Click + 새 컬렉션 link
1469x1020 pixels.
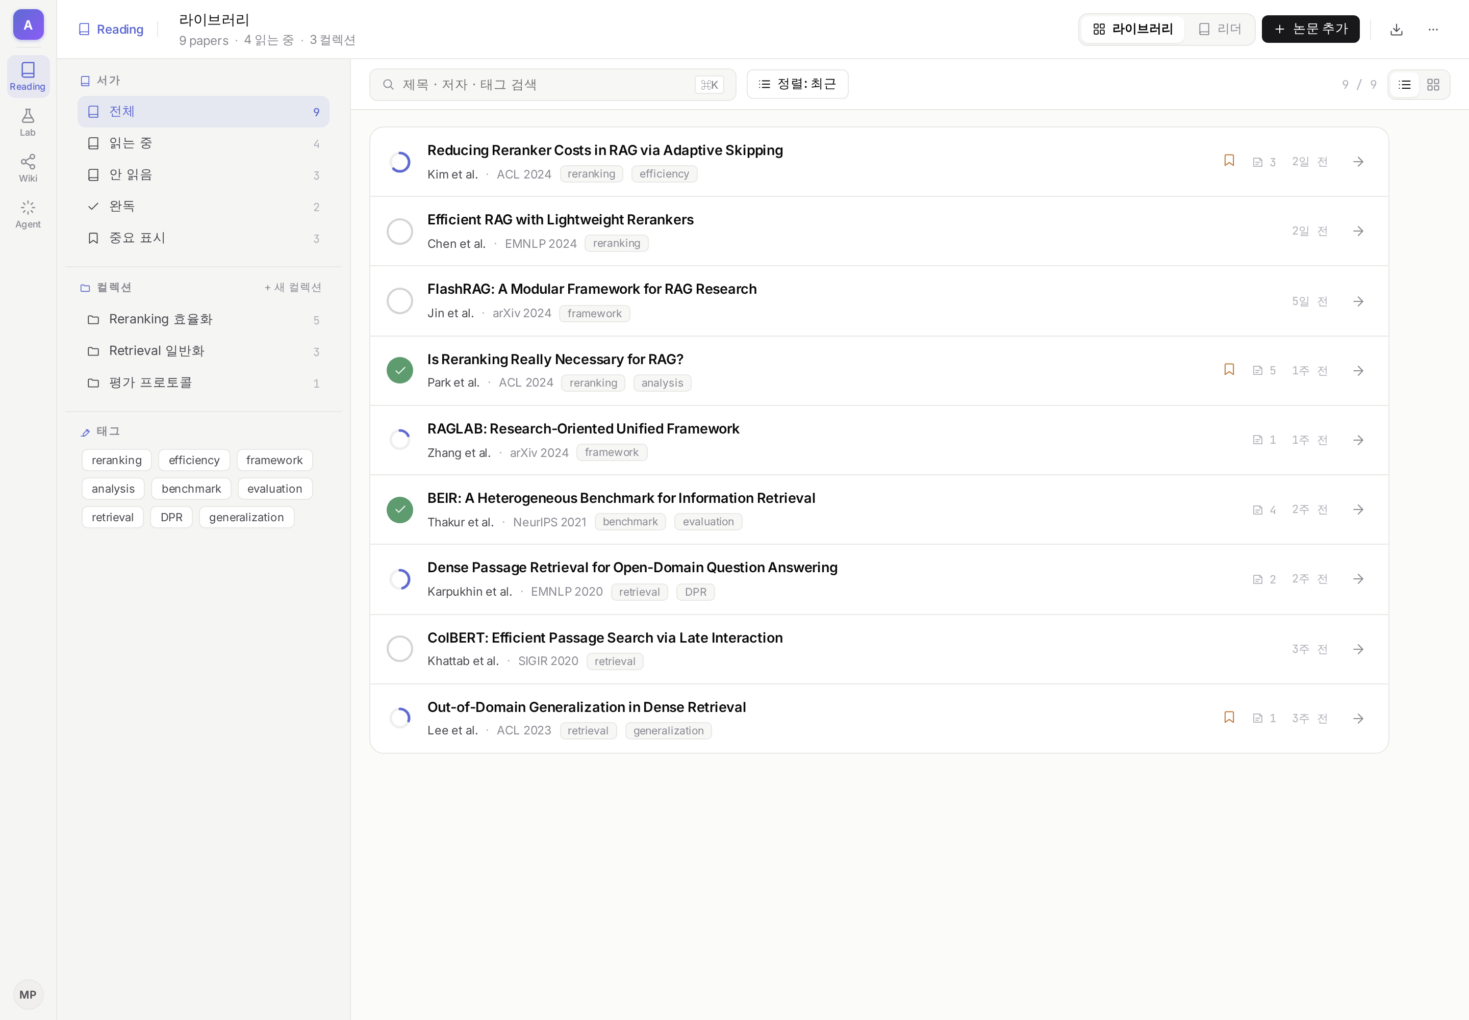pos(293,288)
